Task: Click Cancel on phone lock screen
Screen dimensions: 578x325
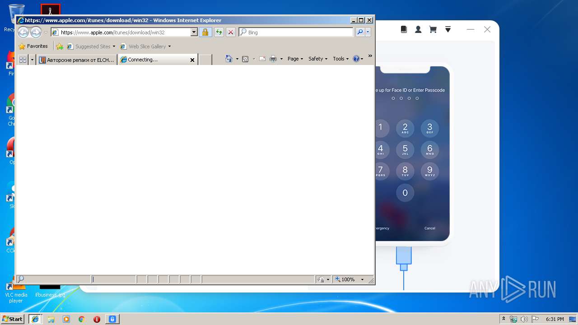Action: [x=430, y=228]
